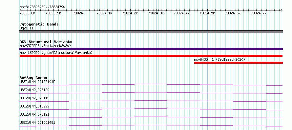Click the DGV Structural Variants track heading
Screen dimensions: 292x130
pyautogui.click(x=46, y=42)
